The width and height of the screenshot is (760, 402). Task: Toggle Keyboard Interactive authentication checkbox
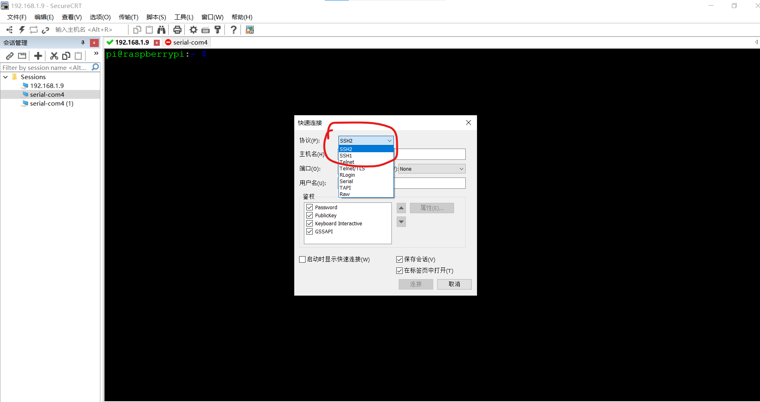click(310, 223)
